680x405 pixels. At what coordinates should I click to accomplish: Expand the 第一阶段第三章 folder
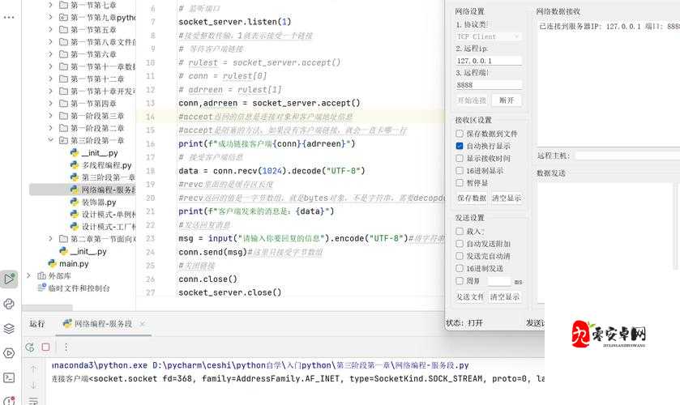[51, 116]
